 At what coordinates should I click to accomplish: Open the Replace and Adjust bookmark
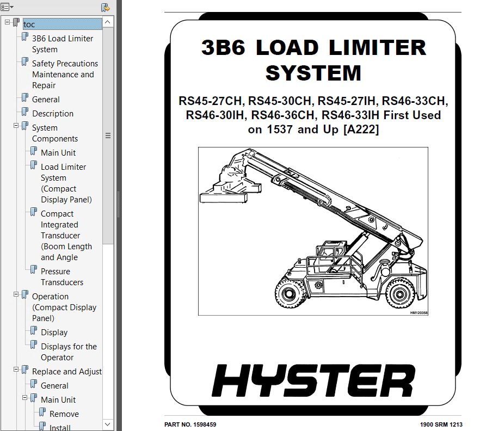tap(67, 372)
